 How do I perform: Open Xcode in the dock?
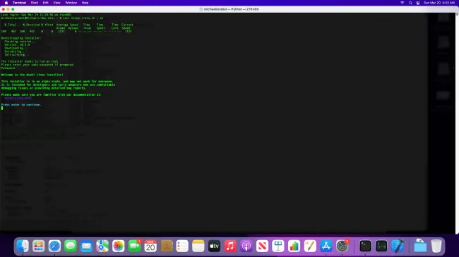(398, 246)
